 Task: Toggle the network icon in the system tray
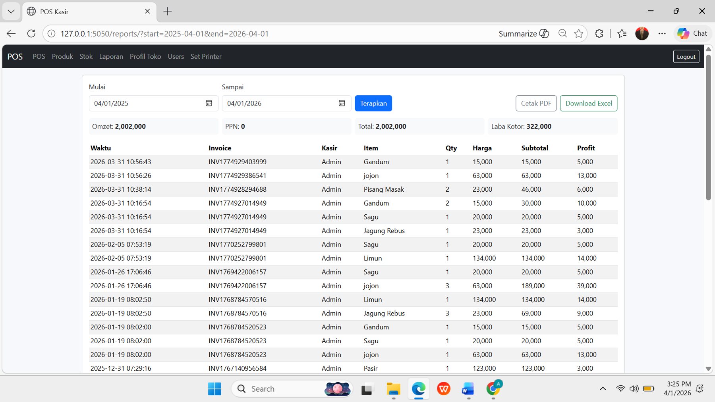pyautogui.click(x=620, y=389)
